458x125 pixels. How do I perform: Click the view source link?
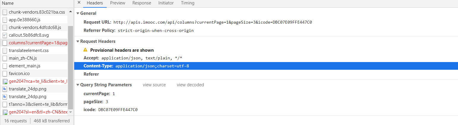154,85
